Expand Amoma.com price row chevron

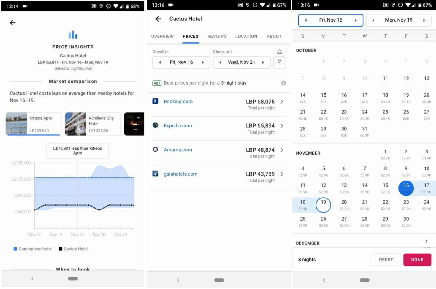282,150
